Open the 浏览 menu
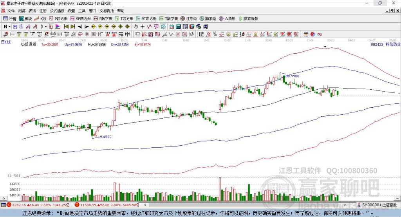The height and width of the screenshot is (217, 401). pyautogui.click(x=22, y=11)
